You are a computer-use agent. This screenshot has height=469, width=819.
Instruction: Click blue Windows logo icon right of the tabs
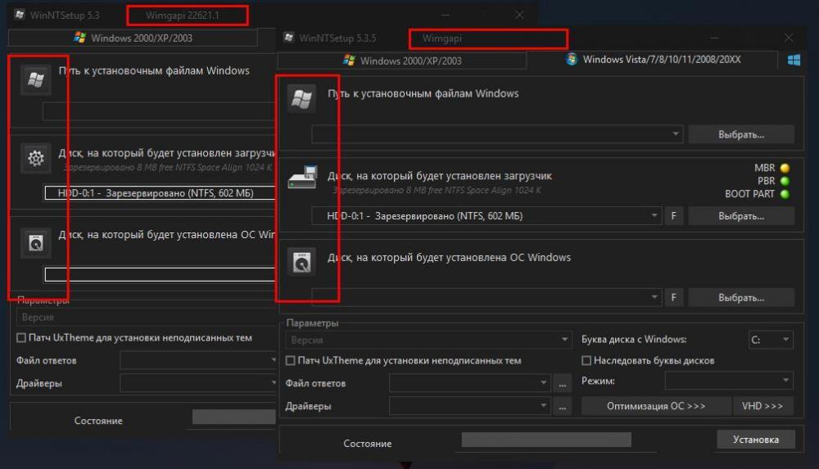click(x=793, y=61)
